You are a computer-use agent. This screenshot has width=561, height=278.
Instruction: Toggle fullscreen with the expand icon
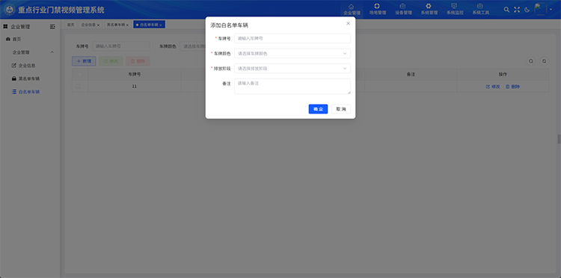point(517,10)
